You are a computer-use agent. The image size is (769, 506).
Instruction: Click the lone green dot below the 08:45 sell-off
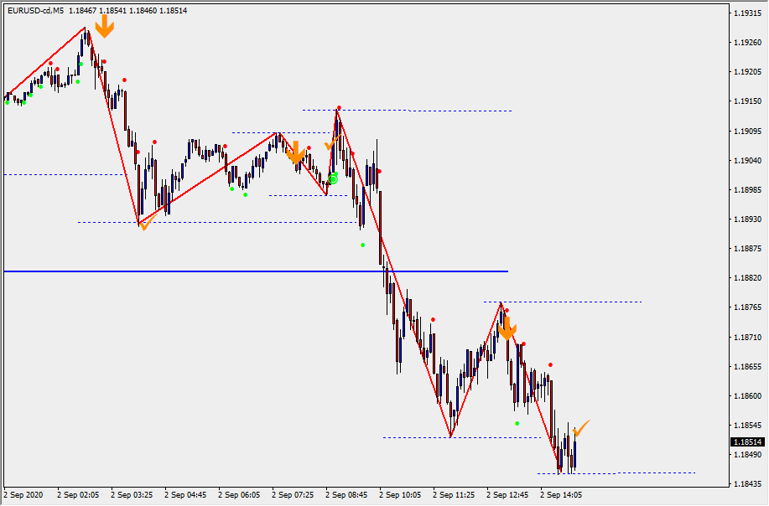click(x=363, y=245)
